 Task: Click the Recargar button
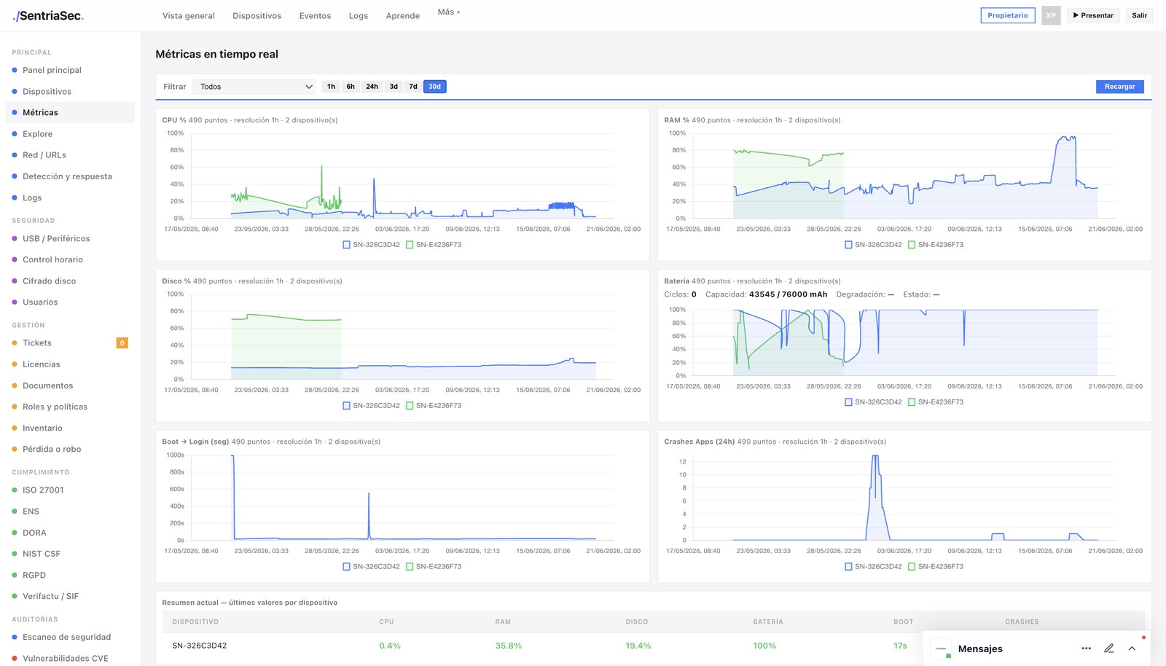1119,87
